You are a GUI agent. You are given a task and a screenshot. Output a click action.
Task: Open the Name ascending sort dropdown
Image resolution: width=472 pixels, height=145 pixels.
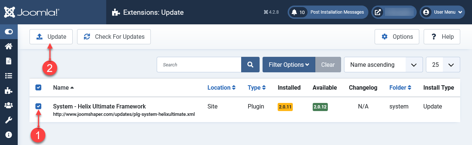coord(383,65)
